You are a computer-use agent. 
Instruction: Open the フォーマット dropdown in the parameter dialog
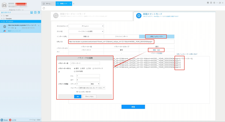click(92, 88)
